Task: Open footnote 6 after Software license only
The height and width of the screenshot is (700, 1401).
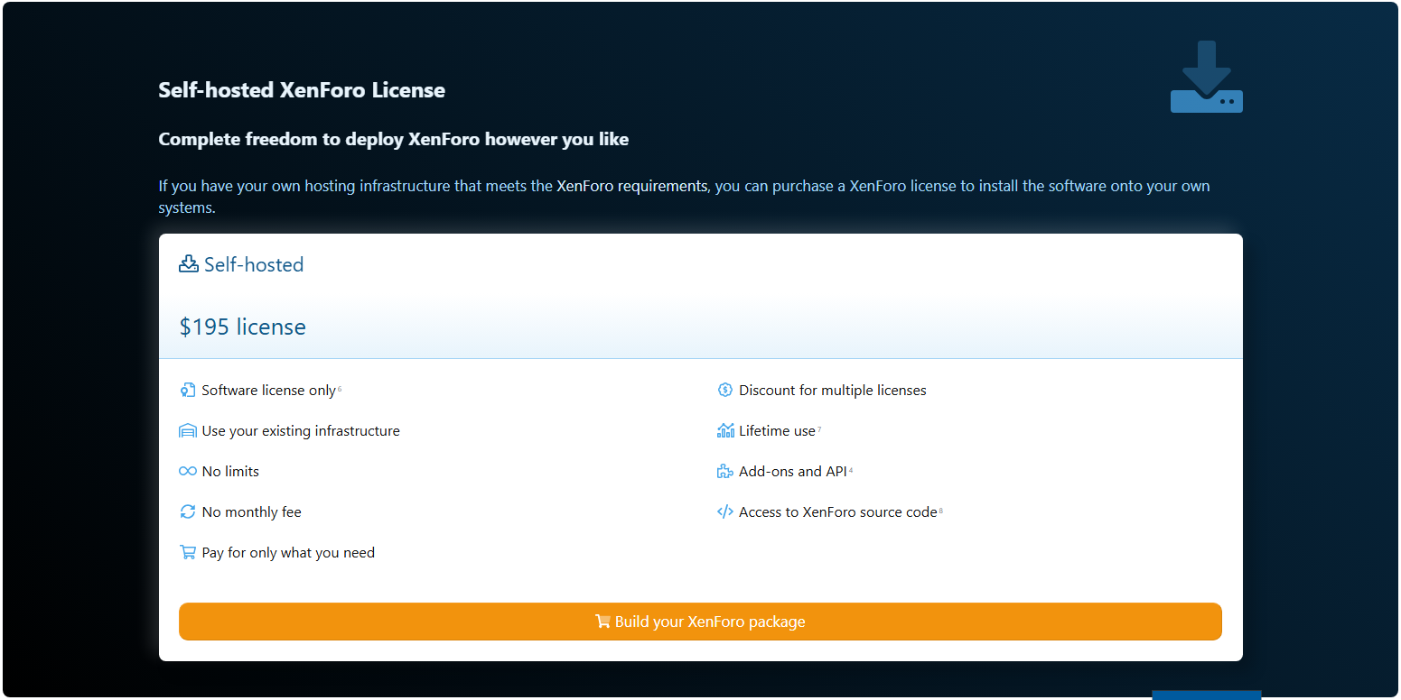Action: point(340,389)
